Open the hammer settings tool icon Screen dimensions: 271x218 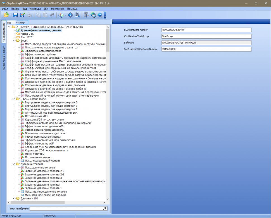(x=86, y=15)
